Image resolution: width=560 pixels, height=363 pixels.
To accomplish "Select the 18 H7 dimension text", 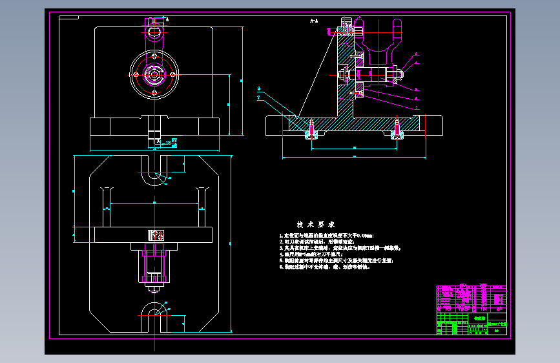I will tap(171, 143).
